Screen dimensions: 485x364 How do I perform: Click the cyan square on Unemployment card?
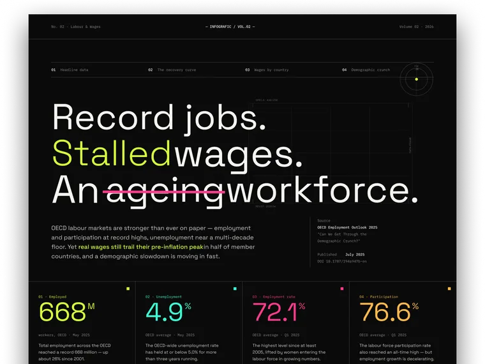(x=235, y=289)
